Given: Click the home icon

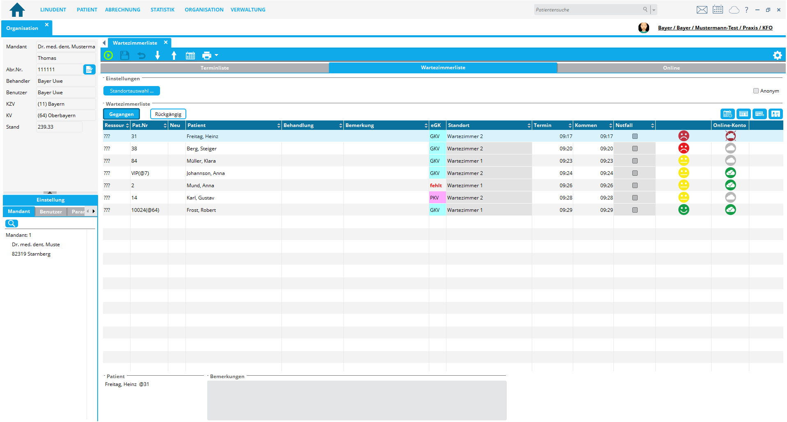Looking at the screenshot, I should [17, 10].
